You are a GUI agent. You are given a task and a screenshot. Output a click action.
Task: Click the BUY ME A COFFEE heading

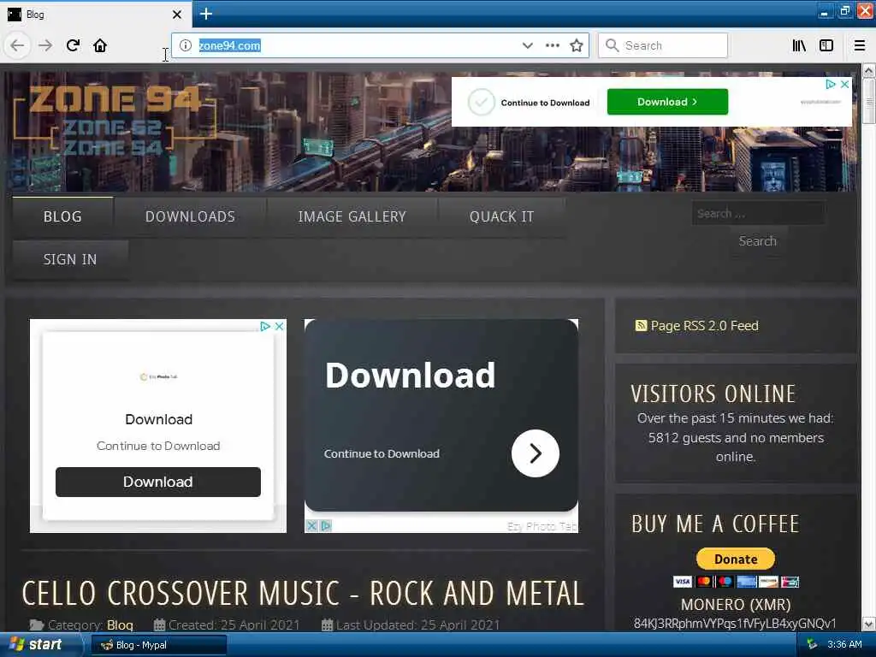point(715,524)
